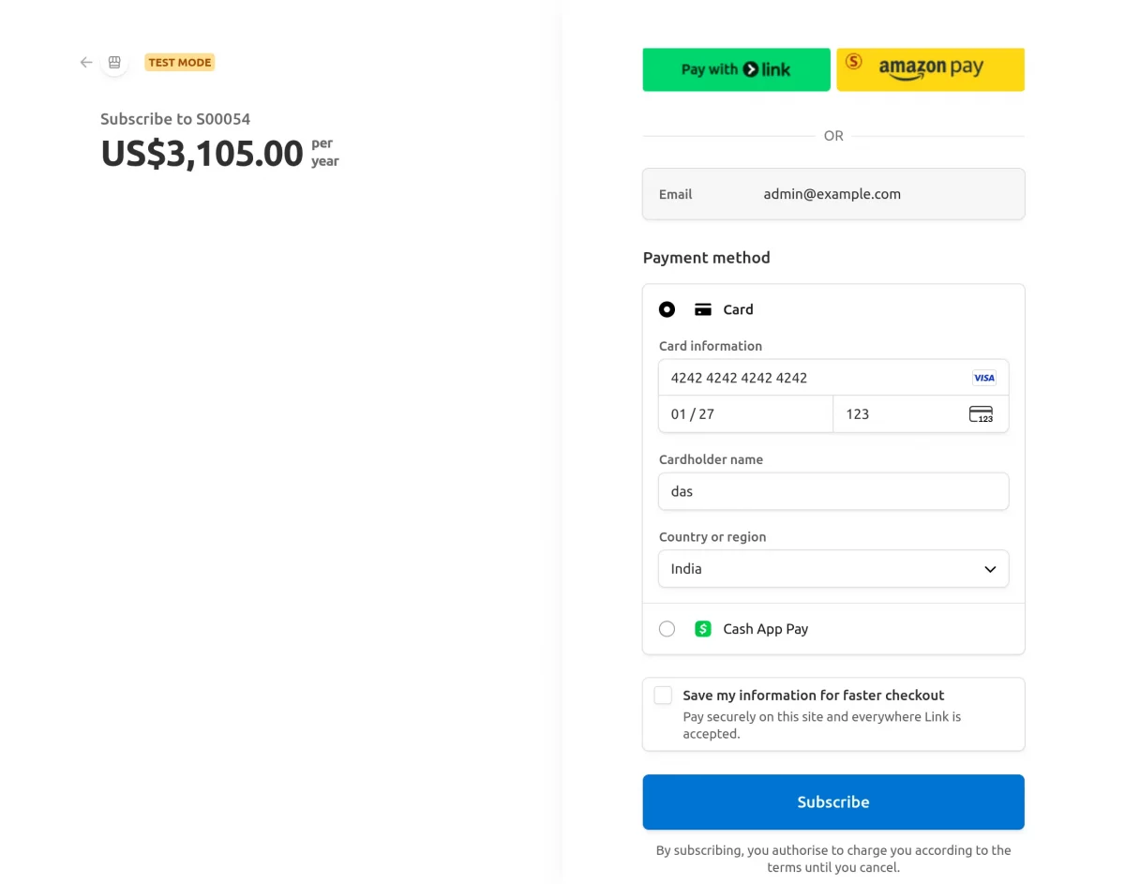Click the chevron arrow next to India
This screenshot has height=884, width=1125.
[990, 569]
